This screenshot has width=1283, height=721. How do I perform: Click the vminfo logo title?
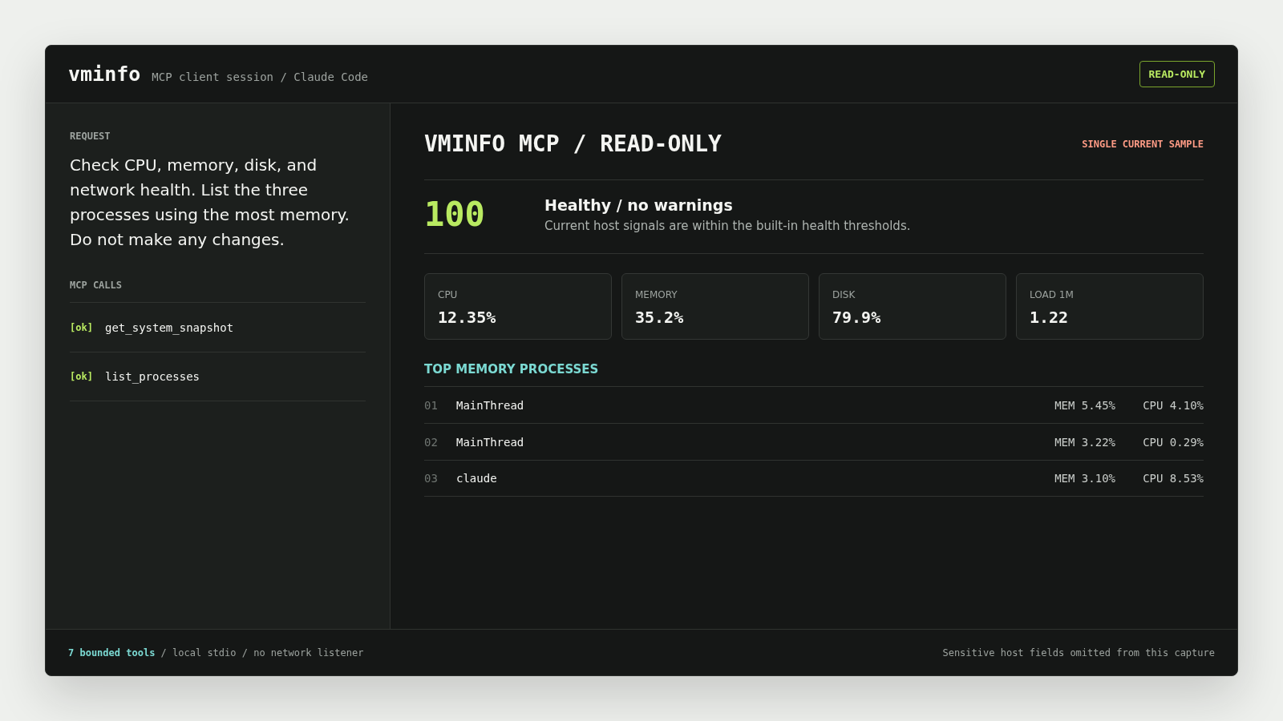(104, 74)
